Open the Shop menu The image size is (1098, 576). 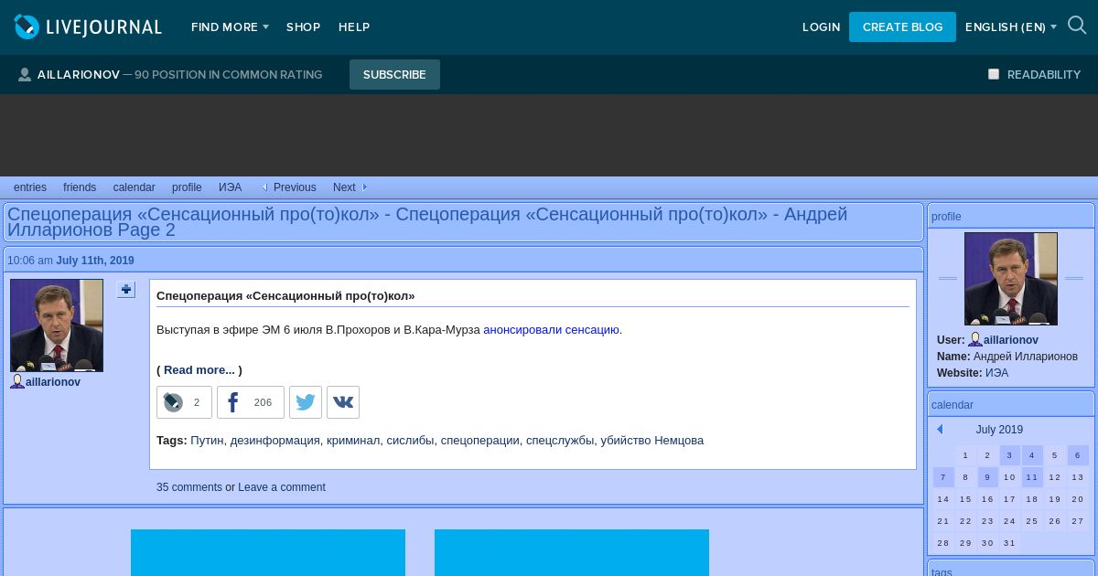tap(303, 27)
